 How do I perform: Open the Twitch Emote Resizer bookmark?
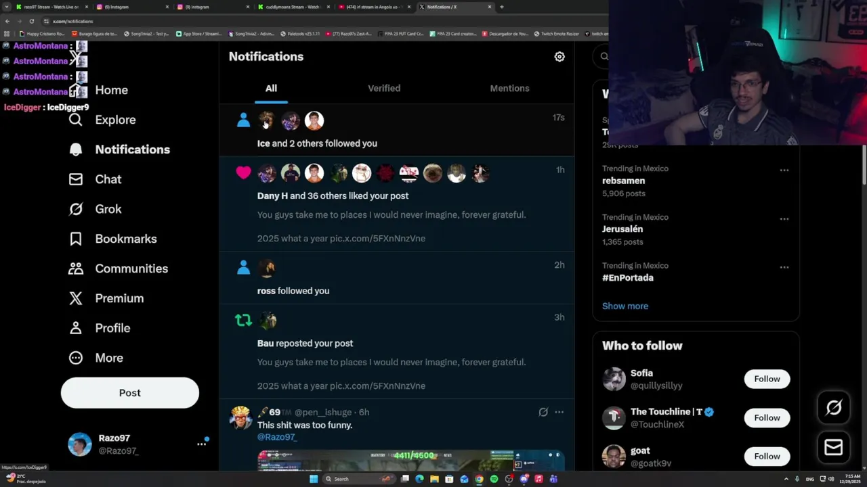click(556, 33)
